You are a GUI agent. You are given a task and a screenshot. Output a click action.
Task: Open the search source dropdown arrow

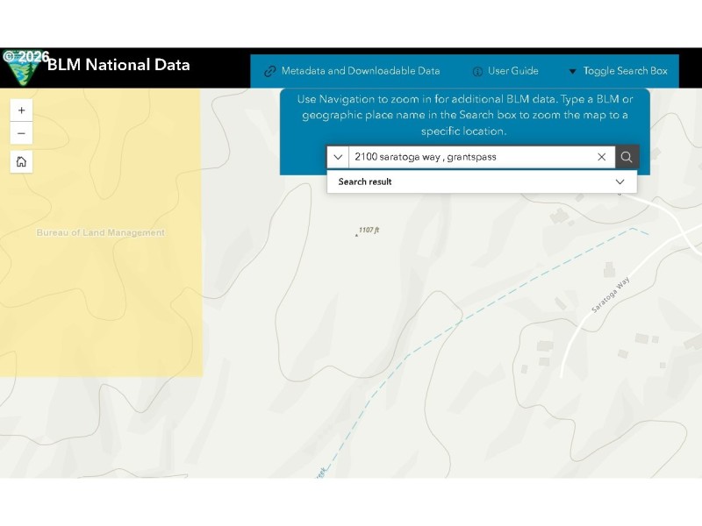338,157
